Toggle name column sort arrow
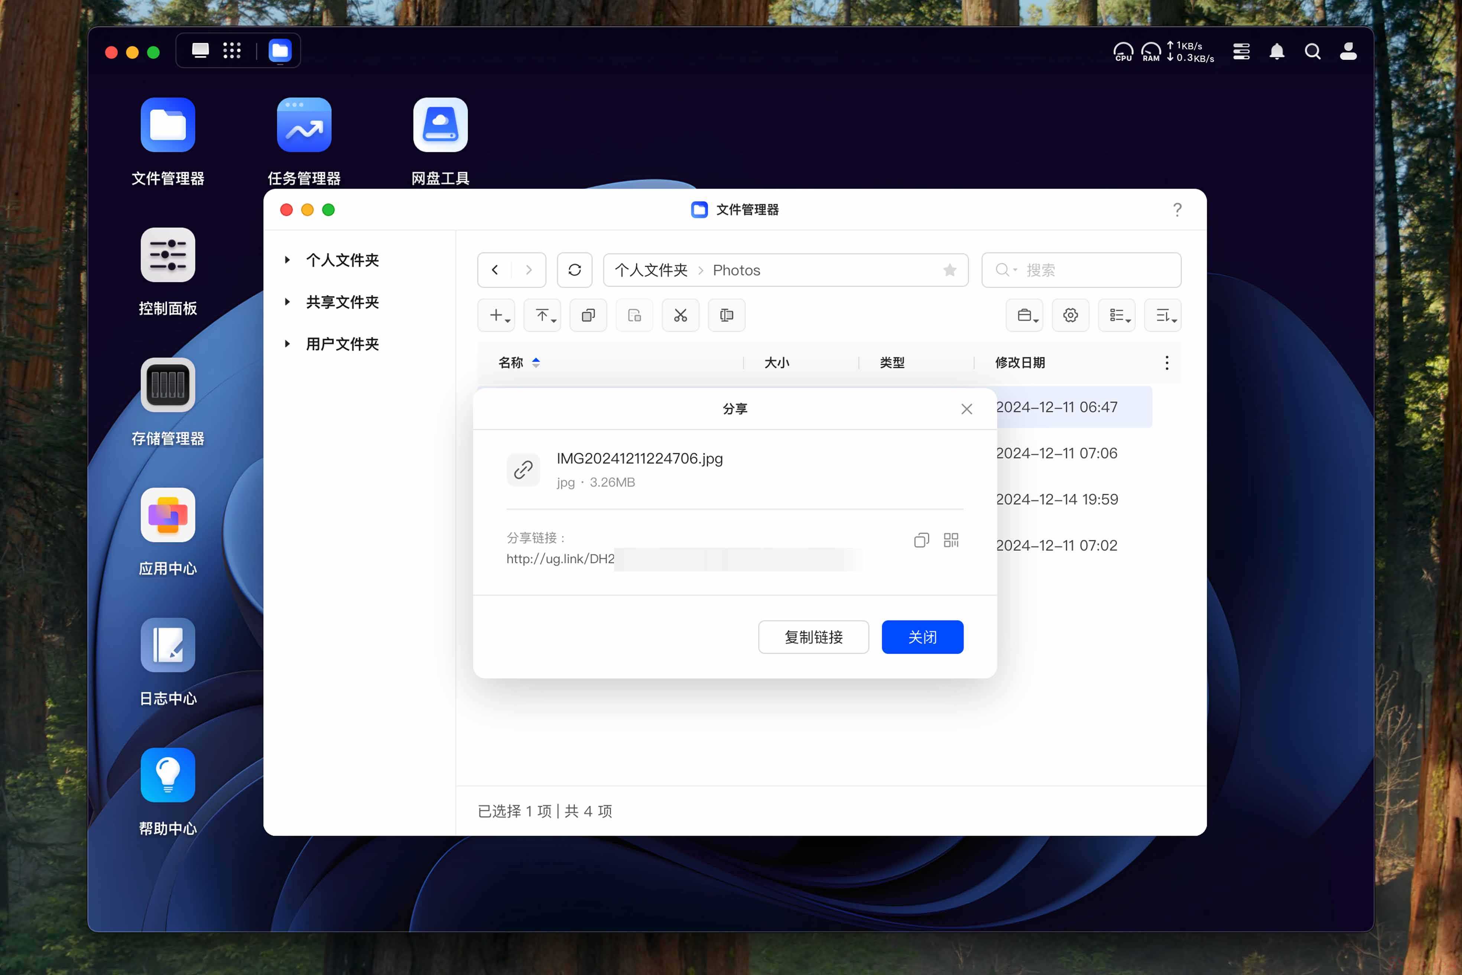The height and width of the screenshot is (975, 1462). (x=536, y=363)
